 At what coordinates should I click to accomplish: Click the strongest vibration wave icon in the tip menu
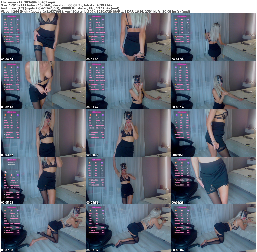click(x=17, y=32)
